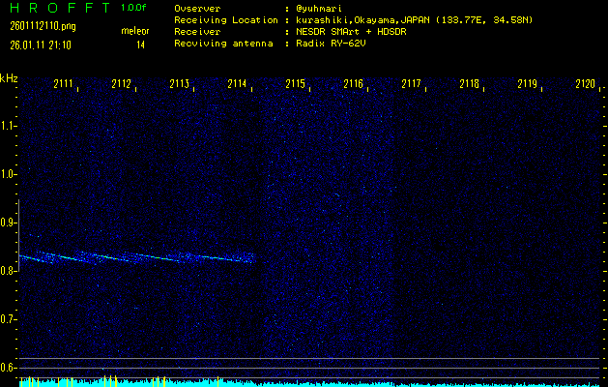This screenshot has height=387, width=608.
Task: Click the meteor count value 14
Action: [140, 45]
